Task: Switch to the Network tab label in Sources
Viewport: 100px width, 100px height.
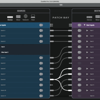Action: coord(25,20)
